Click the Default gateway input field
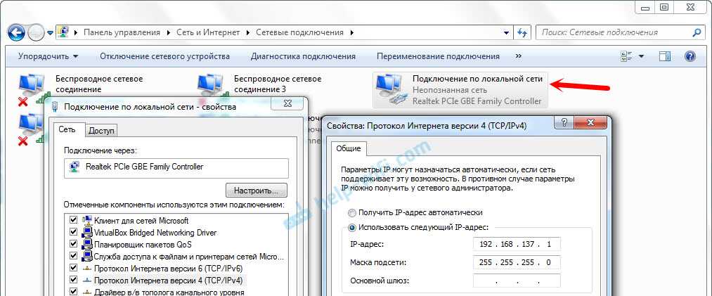The height and width of the screenshot is (296, 712). point(516,281)
